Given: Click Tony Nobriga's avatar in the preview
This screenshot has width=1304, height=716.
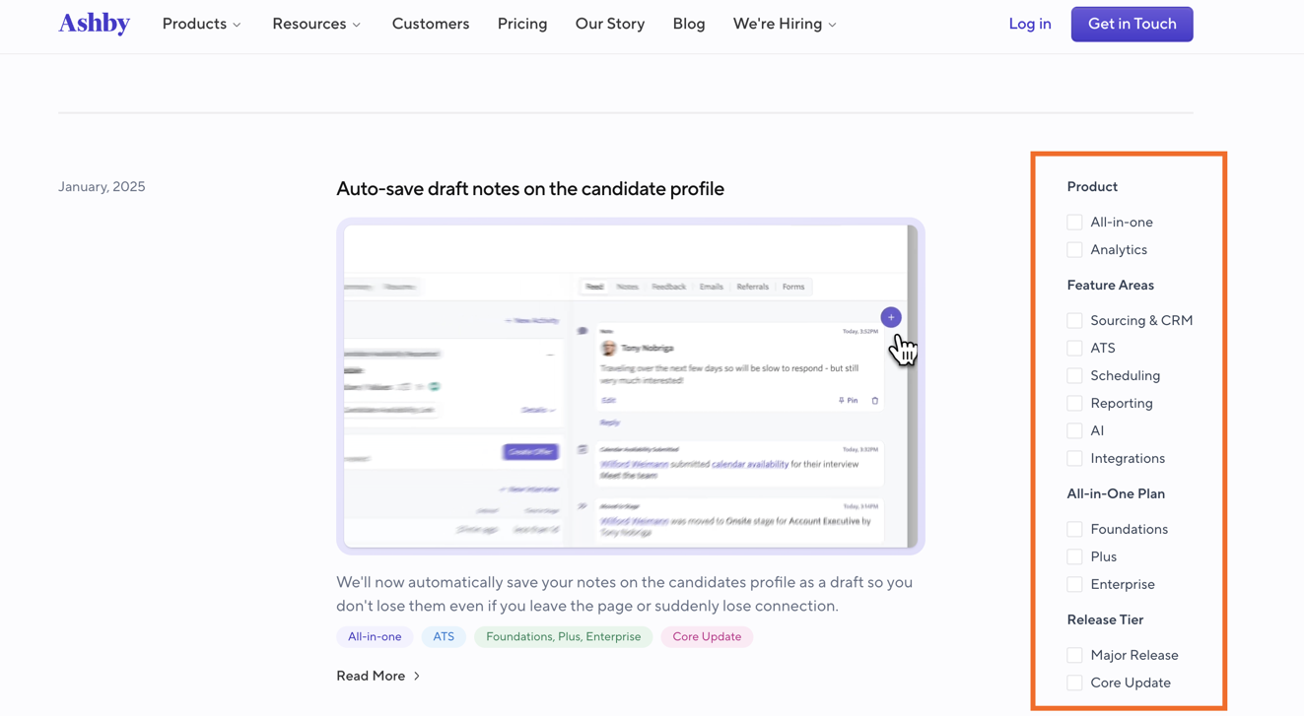Looking at the screenshot, I should point(609,348).
